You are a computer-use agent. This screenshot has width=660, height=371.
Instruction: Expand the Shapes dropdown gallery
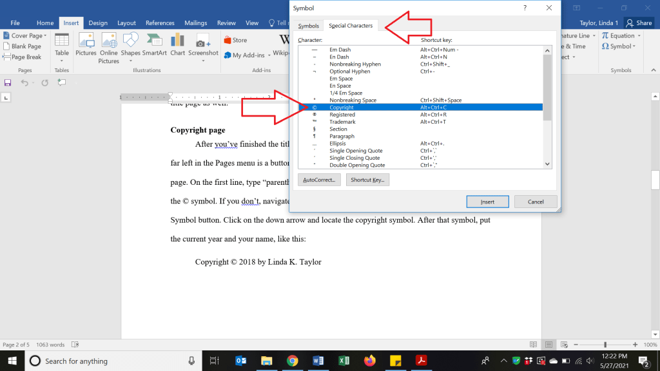pos(130,45)
